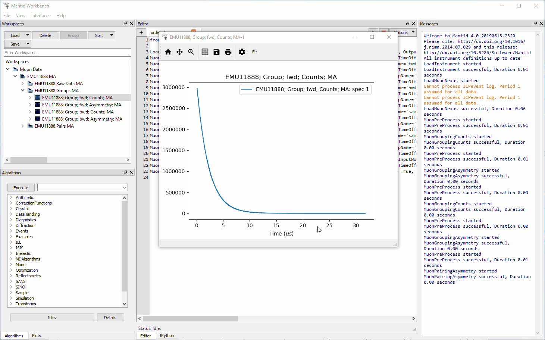
Task: Open the algorithm name combo box
Action: [82, 188]
